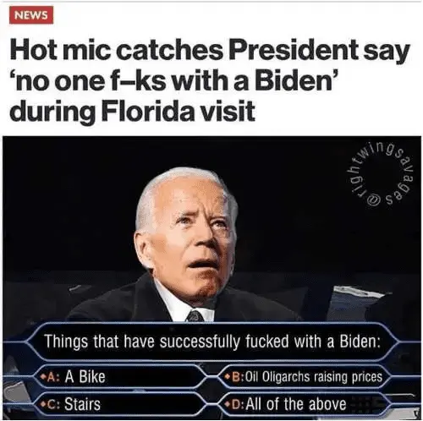Click the 'during Florida visit' headline line
This screenshot has height=421, width=423.
[x=133, y=112]
